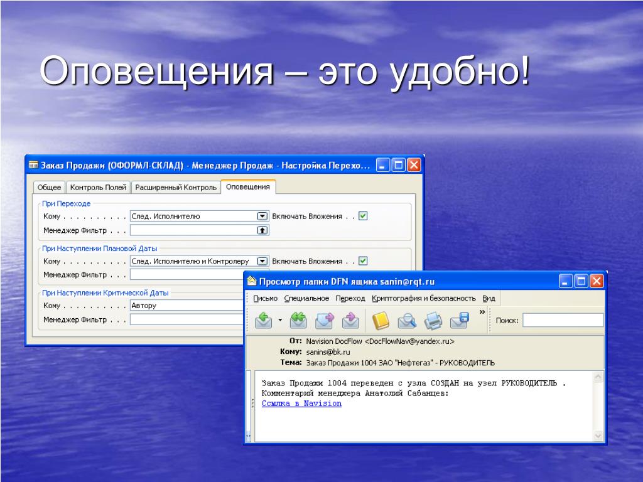The image size is (643, 482).
Task: Switch to the Общее tab
Action: [49, 187]
